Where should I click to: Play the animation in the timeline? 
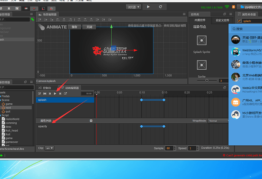point(55,93)
